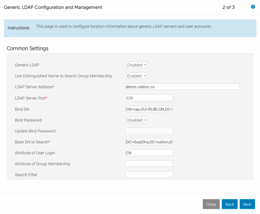Image resolution: width=260 pixels, height=214 pixels.
Task: Focus the Search Filter input box
Action: 149,174
